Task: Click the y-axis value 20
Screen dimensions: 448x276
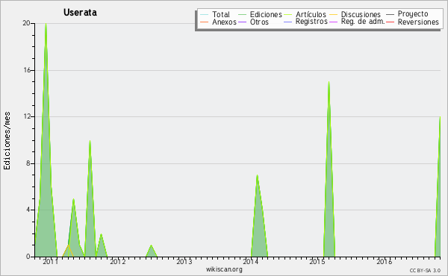Action: pyautogui.click(x=27, y=23)
